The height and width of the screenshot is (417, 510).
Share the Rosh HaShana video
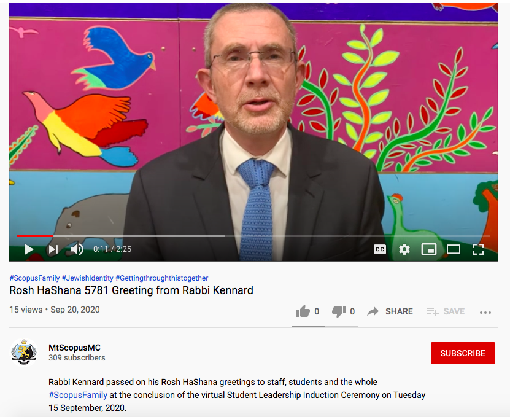click(390, 311)
